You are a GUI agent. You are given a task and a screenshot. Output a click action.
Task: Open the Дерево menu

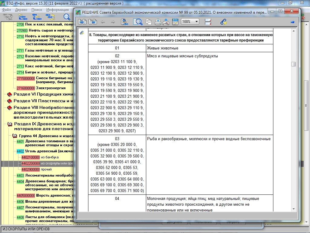click(x=21, y=10)
